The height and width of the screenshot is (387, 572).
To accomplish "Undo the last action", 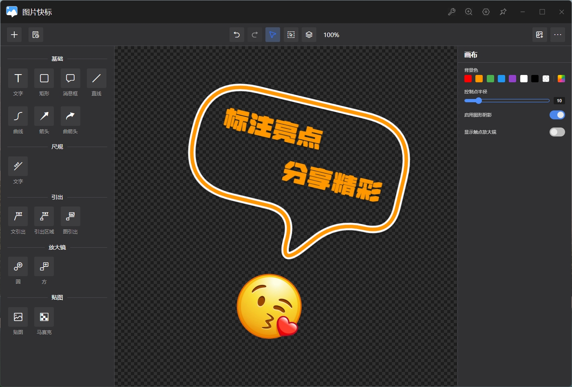I will (x=237, y=35).
